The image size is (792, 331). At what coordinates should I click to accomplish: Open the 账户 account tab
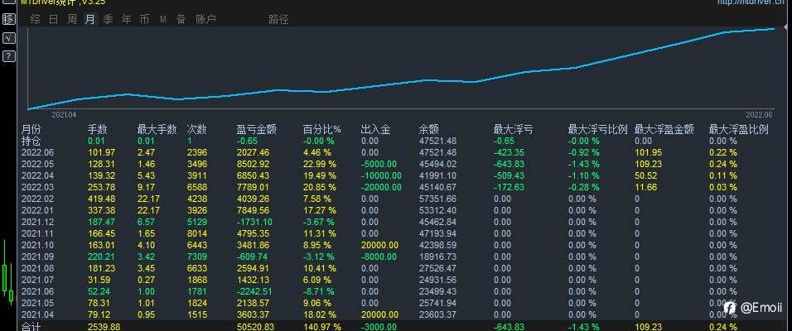[205, 20]
